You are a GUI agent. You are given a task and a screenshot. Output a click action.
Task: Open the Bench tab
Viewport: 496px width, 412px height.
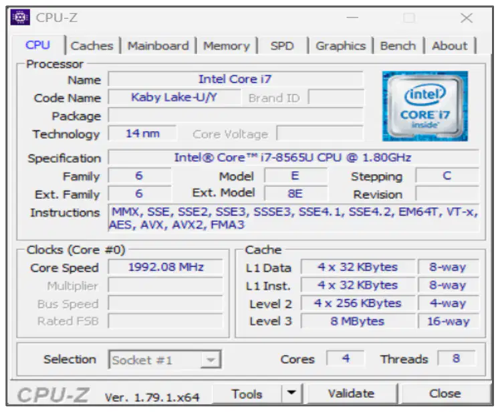point(398,46)
